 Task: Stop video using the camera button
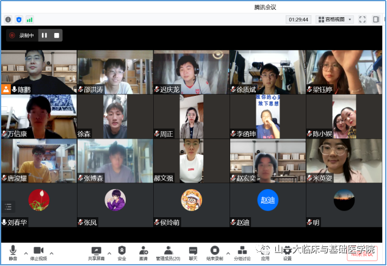tap(38, 253)
